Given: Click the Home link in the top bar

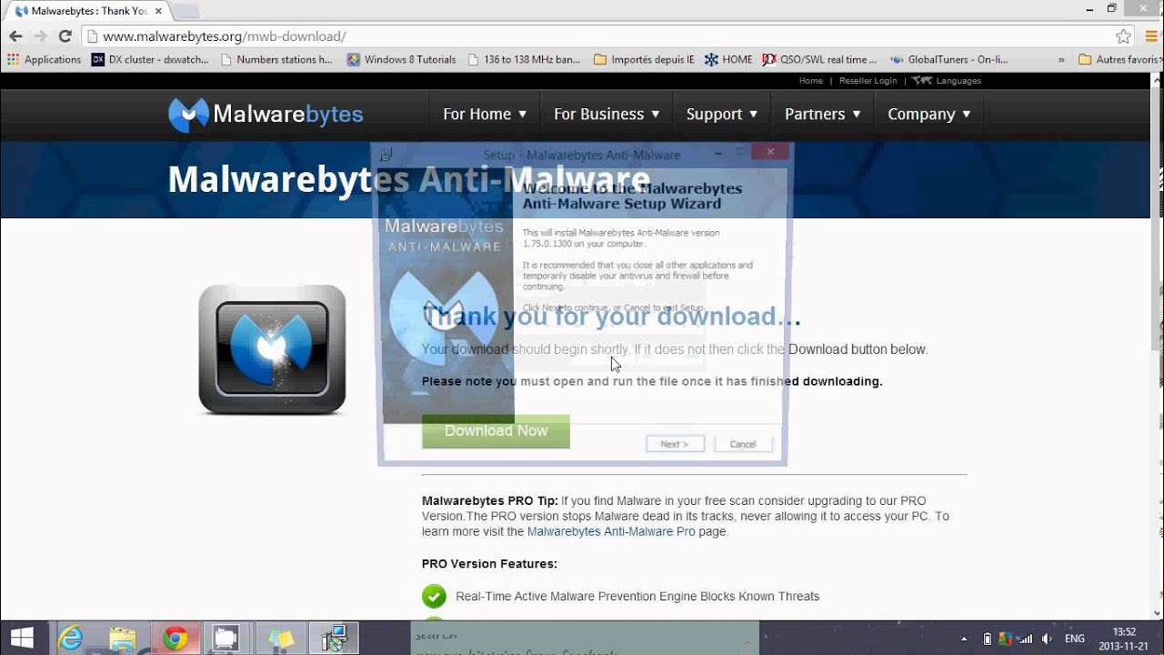Looking at the screenshot, I should click(x=810, y=80).
